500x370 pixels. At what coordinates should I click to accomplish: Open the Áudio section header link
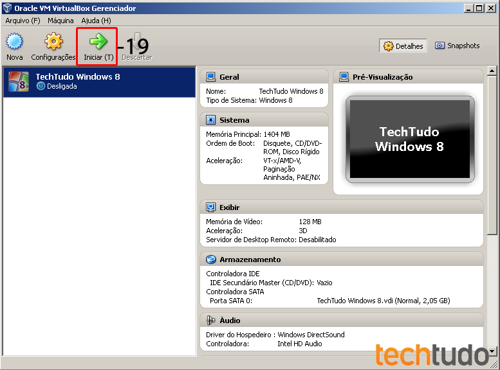[230, 321]
